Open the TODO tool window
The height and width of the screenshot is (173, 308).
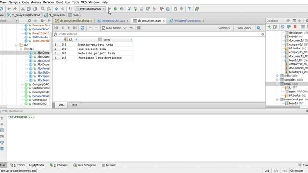coord(17,165)
